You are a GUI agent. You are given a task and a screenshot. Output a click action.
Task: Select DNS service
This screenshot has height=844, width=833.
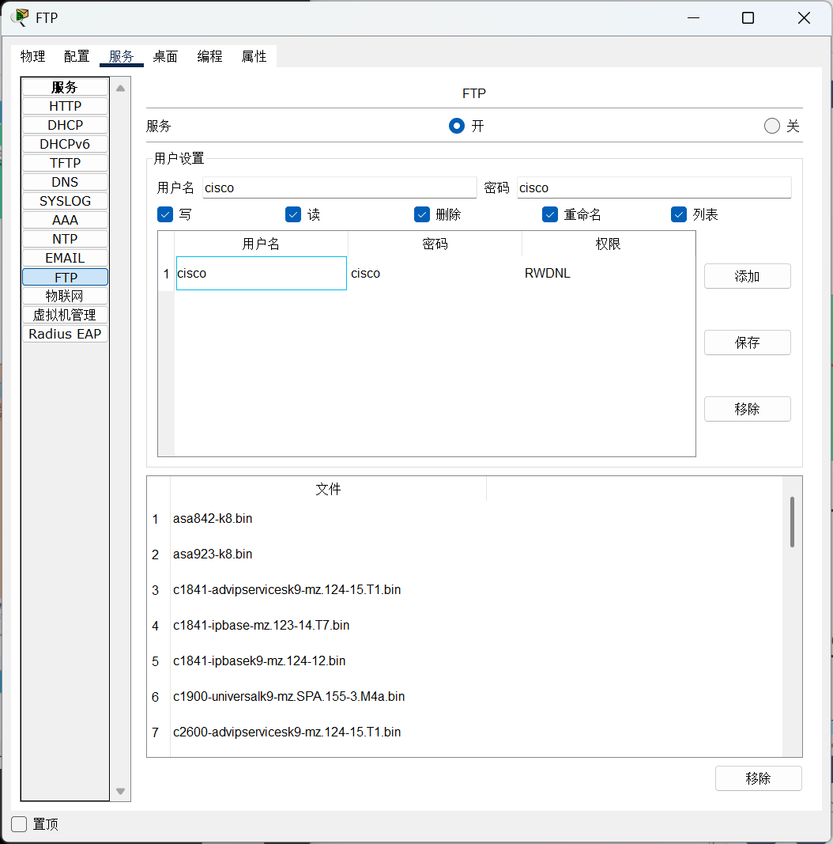coord(65,182)
